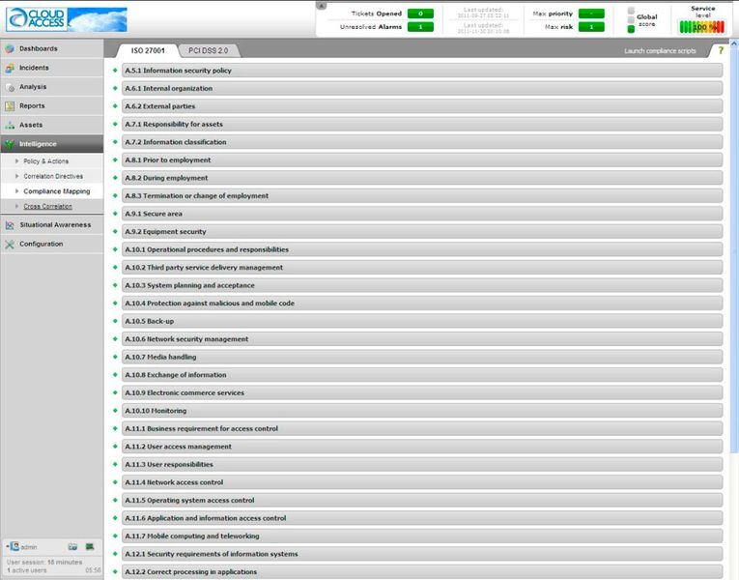Screen dimensions: 739x580
Task: Expand A.7.1 Responsibility for assets plus icon
Action: [115, 124]
